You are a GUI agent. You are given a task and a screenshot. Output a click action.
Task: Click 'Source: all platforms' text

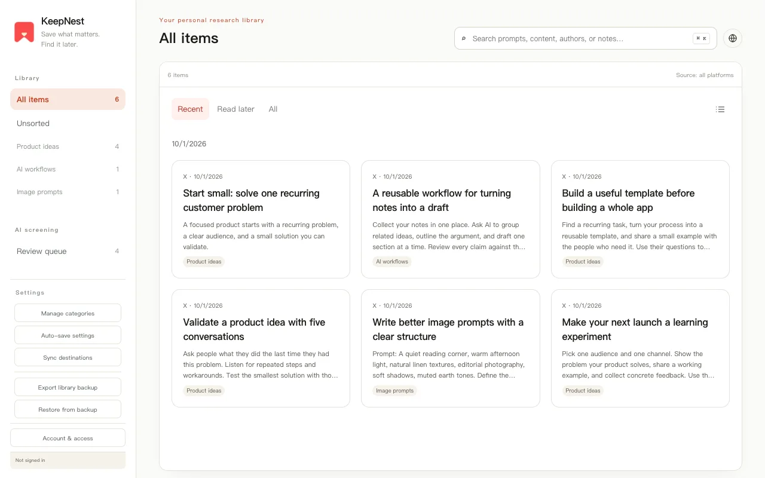[705, 75]
